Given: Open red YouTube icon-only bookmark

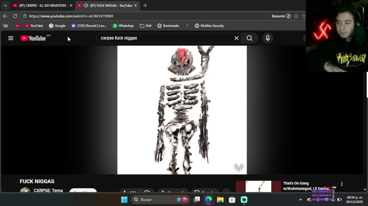Looking at the screenshot, I should pos(17,26).
